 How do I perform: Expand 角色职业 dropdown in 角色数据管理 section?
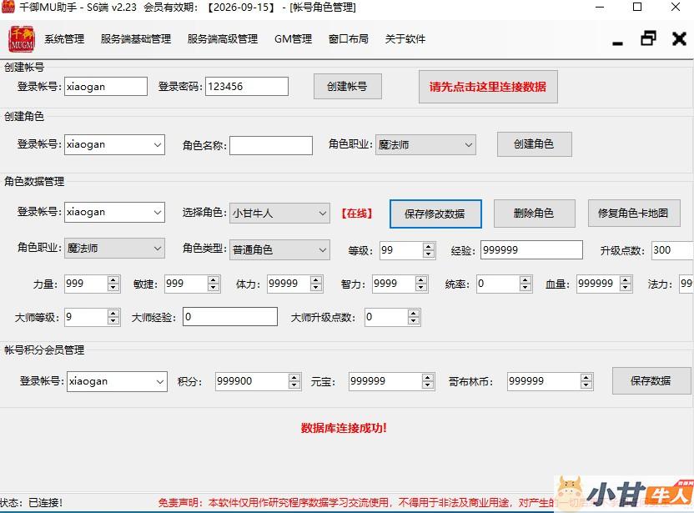click(x=157, y=249)
